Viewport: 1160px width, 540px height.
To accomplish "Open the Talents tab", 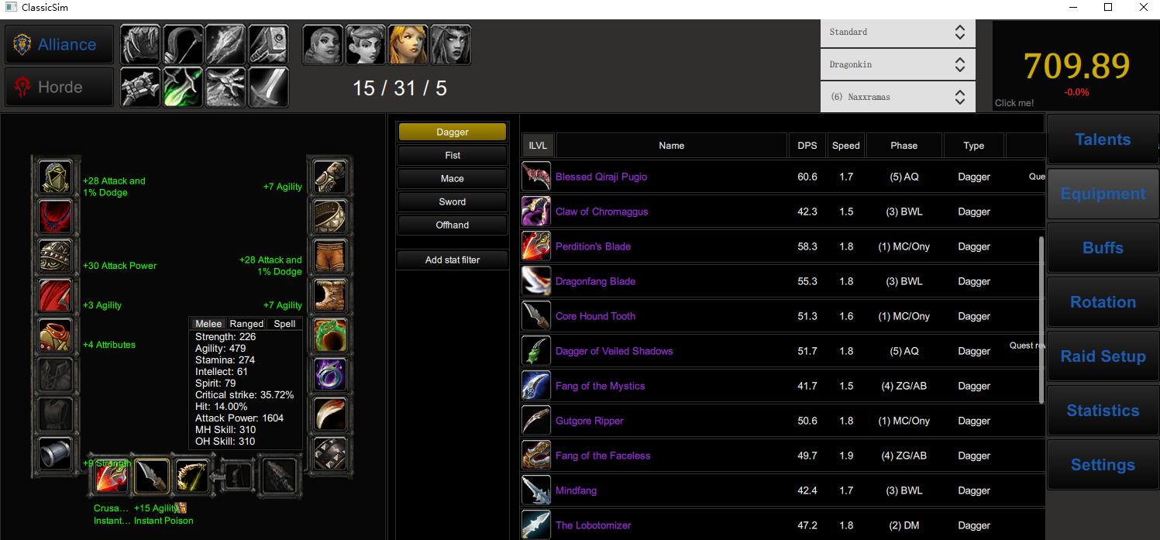I will click(1103, 139).
